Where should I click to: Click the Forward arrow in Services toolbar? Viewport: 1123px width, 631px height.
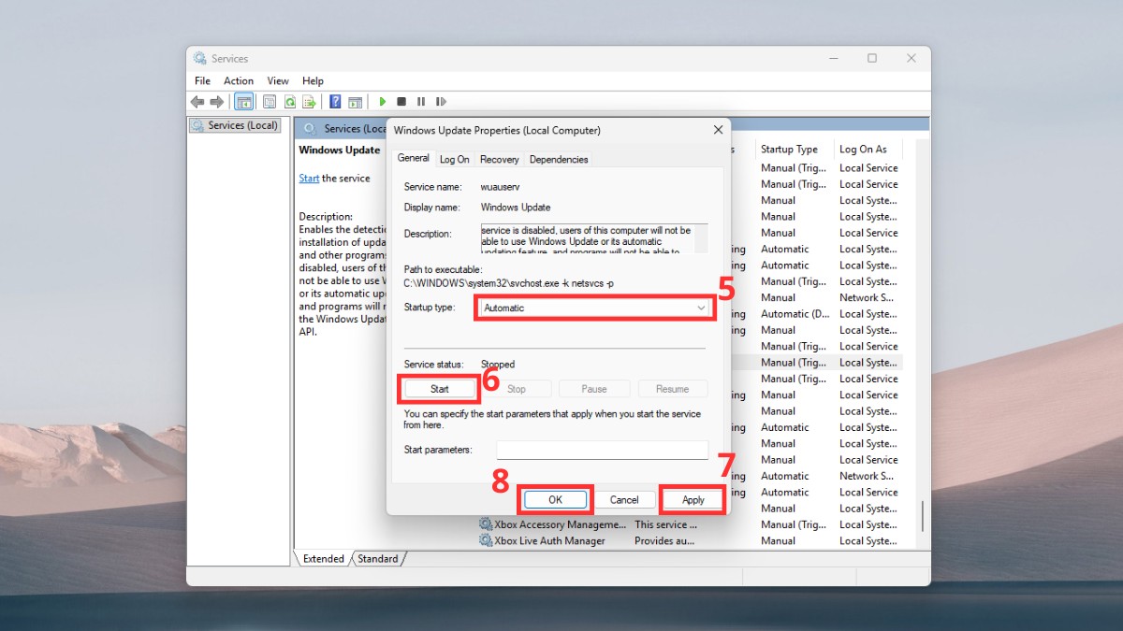[217, 102]
